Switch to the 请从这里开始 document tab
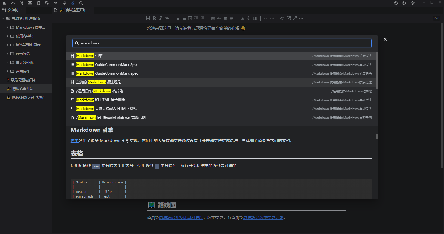The image size is (444, 234). pyautogui.click(x=76, y=10)
